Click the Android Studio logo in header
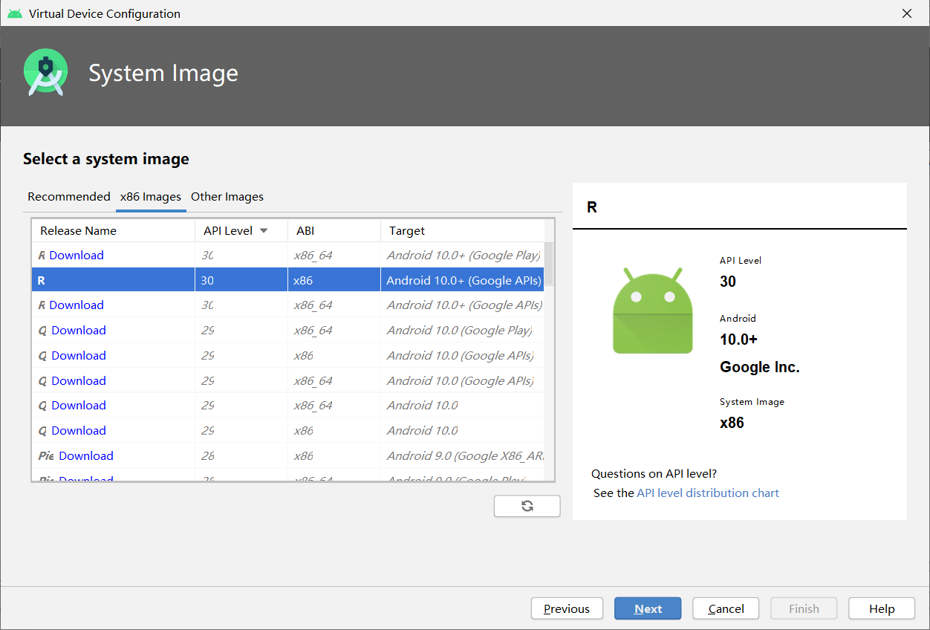Viewport: 930px width, 630px height. (46, 72)
